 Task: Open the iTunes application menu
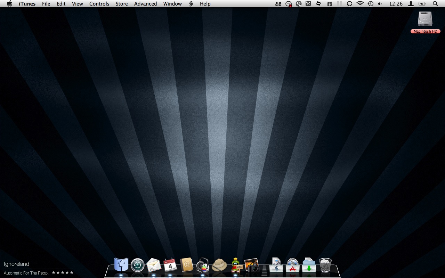27,4
